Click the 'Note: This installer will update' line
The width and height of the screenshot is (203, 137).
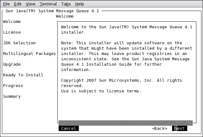point(122,43)
